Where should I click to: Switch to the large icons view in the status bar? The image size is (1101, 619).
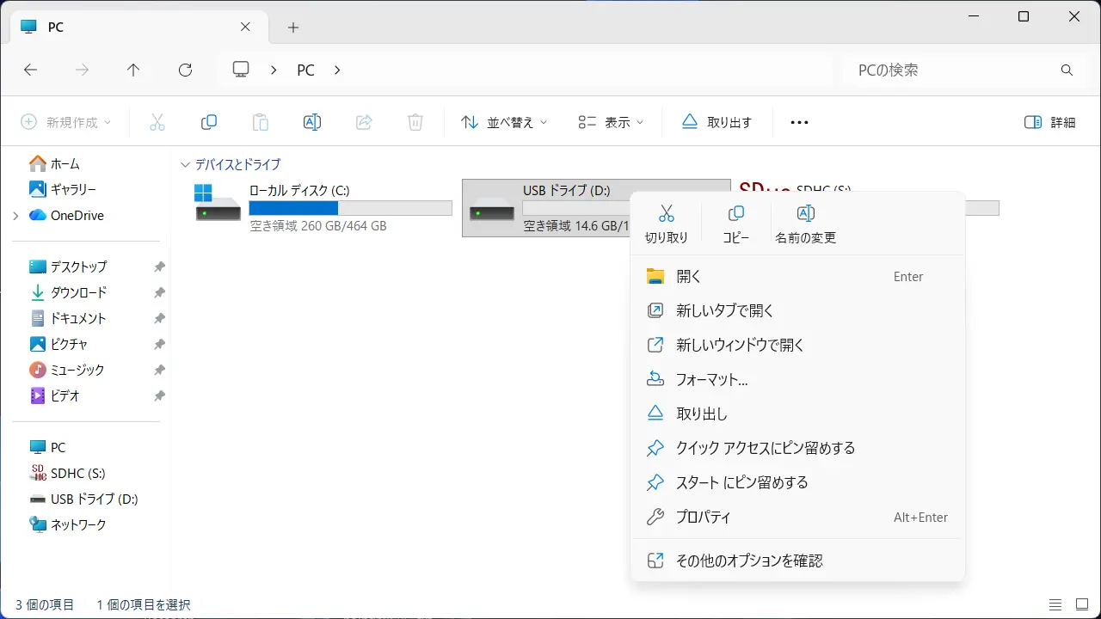(1081, 605)
